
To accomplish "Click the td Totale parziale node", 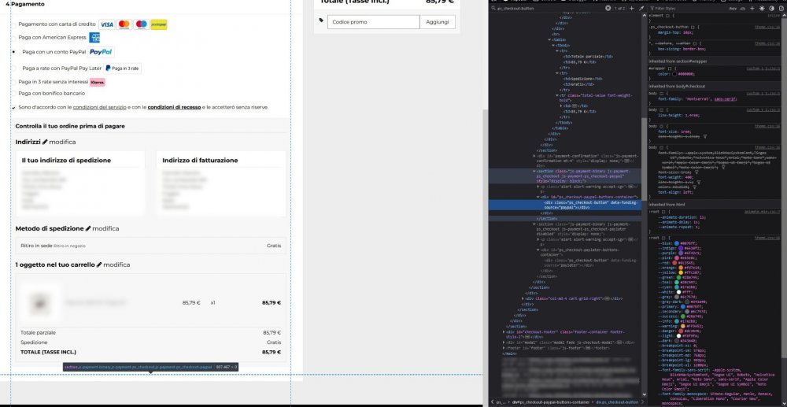I will (587, 57).
